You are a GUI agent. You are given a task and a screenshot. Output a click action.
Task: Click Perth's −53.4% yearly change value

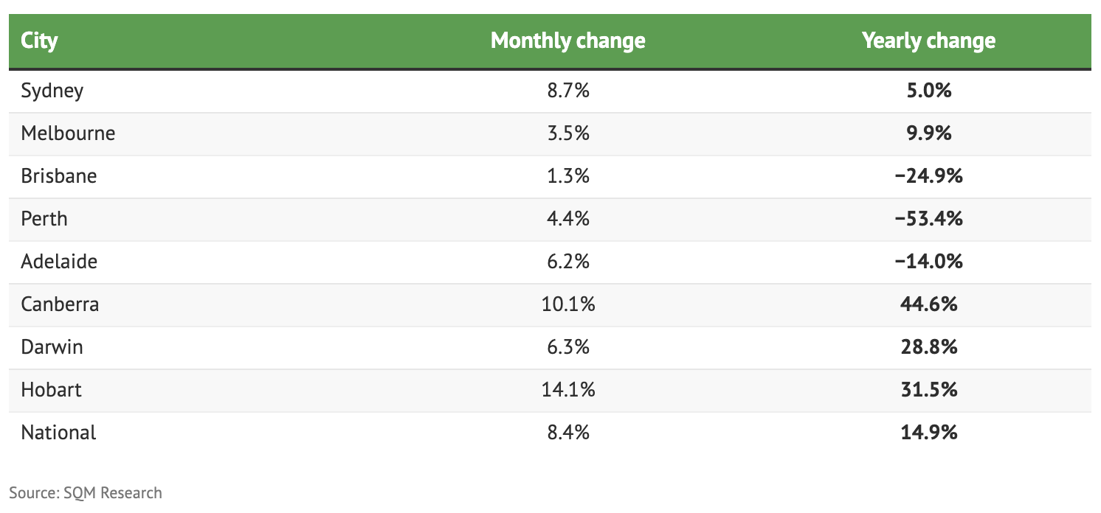tap(928, 220)
